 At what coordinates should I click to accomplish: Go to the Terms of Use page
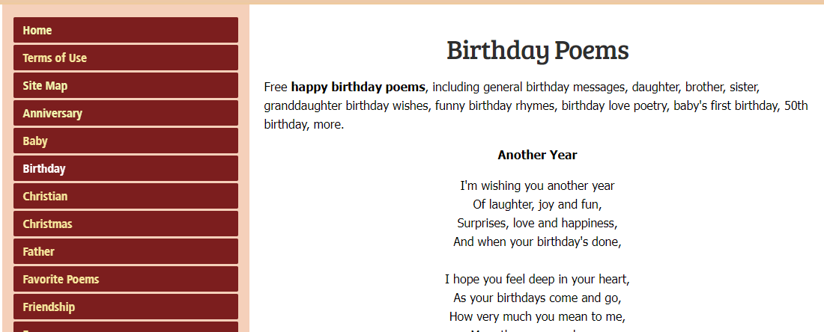(x=55, y=58)
